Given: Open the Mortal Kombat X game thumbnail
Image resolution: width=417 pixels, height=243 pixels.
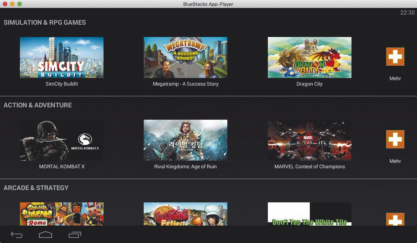Looking at the screenshot, I should pyautogui.click(x=62, y=140).
